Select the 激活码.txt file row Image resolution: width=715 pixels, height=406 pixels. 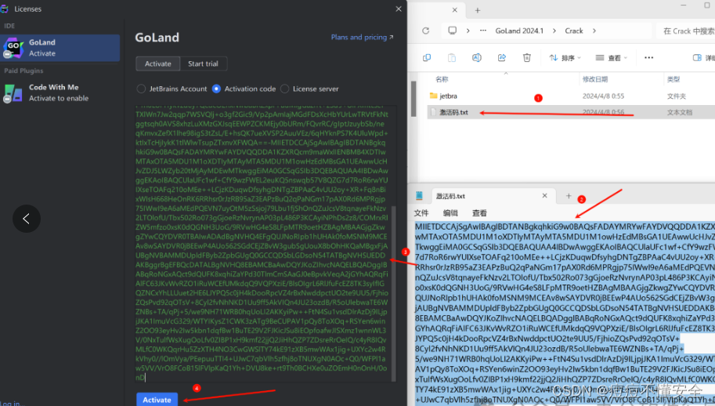point(571,112)
